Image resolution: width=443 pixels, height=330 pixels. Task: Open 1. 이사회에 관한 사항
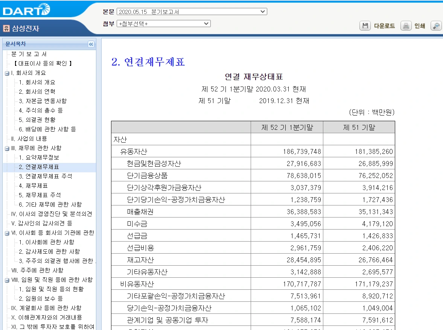[46, 242]
